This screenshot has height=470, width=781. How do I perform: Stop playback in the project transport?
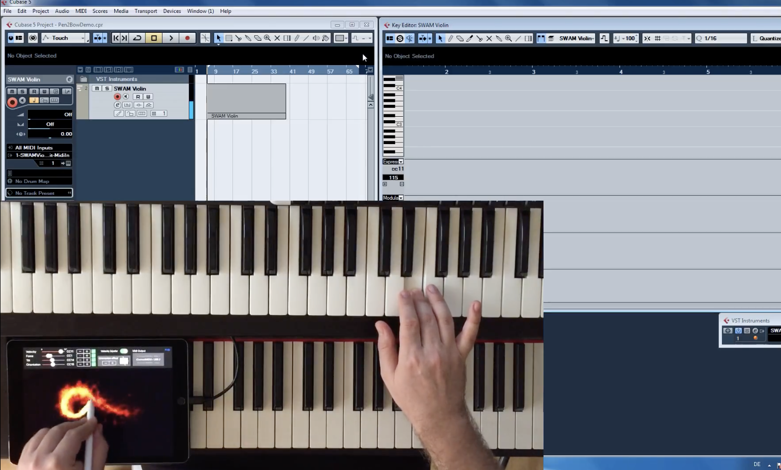[x=154, y=38]
